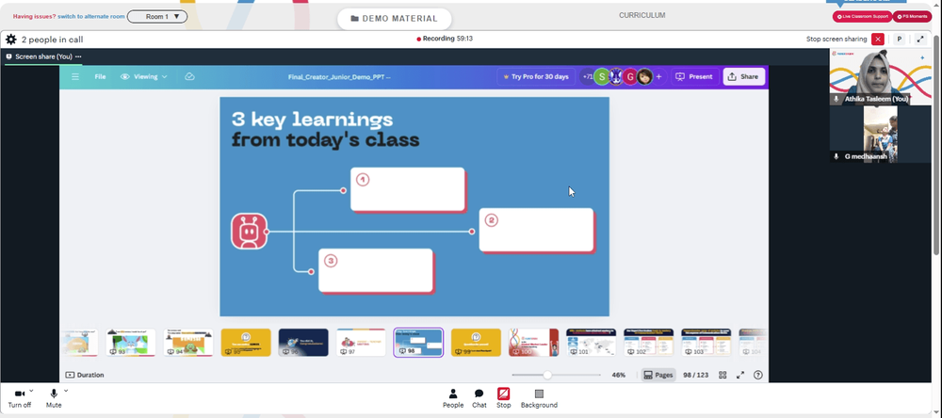The height and width of the screenshot is (418, 942).
Task: Select slide thumbnail 102
Action: coord(649,343)
